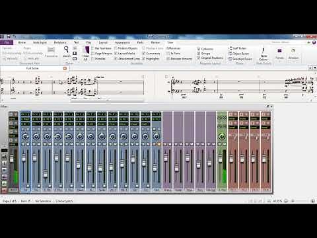The image size is (317, 238).
Task: Toggle the Highlights checkbox
Action: pos(144,59)
